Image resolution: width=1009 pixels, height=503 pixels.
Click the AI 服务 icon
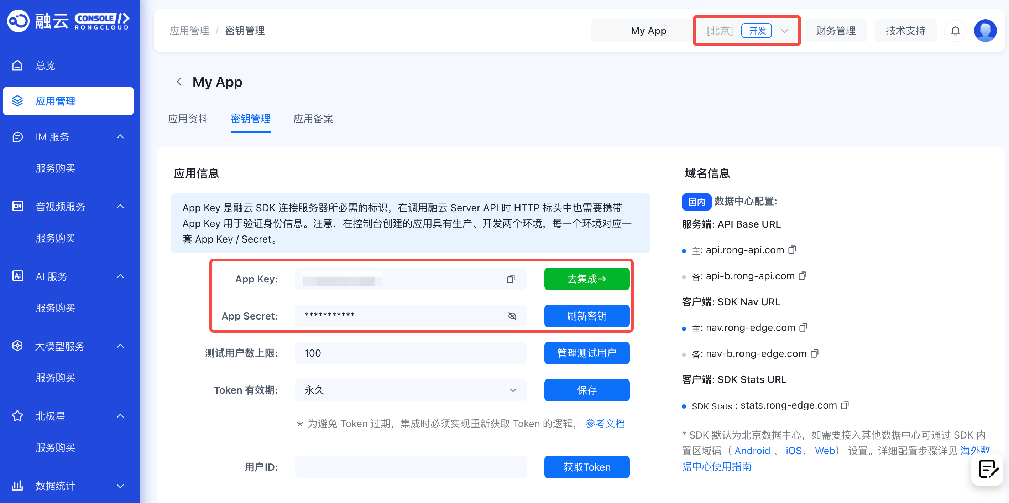click(x=17, y=276)
